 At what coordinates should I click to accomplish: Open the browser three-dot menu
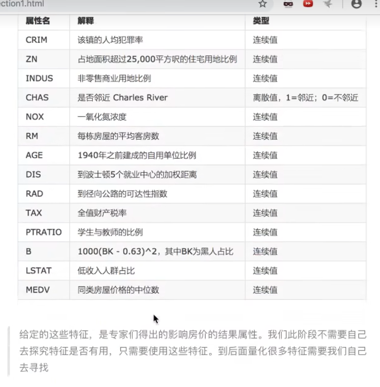click(376, 4)
